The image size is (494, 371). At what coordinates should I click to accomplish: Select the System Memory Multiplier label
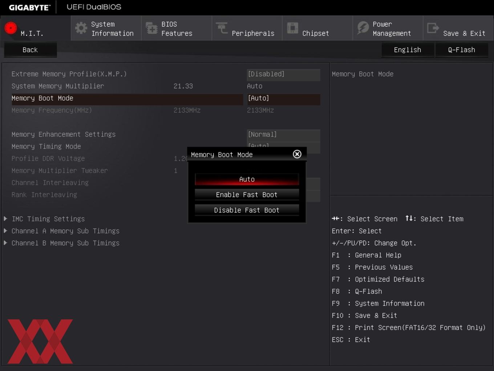tap(58, 86)
